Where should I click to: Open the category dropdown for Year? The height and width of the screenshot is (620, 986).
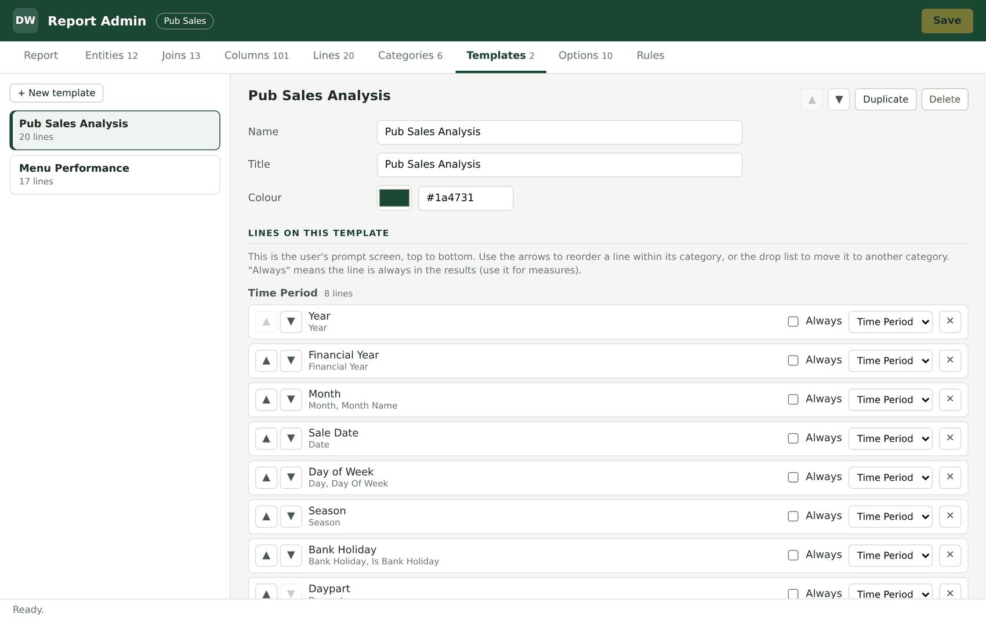click(x=890, y=322)
